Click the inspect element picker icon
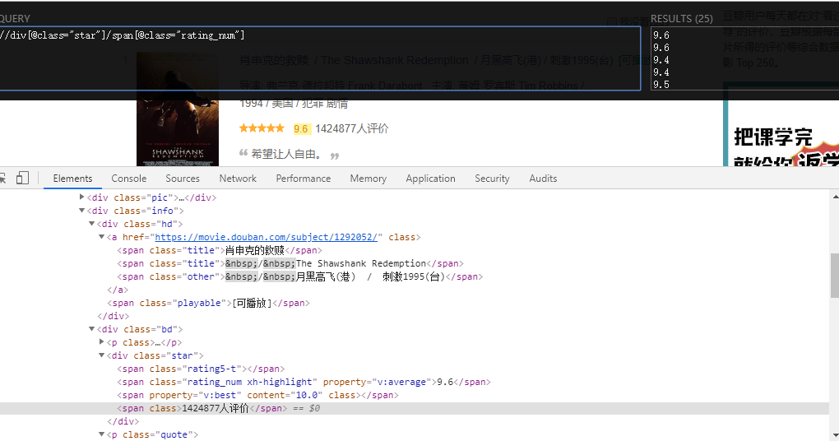Viewport: 839px width, 441px height. [x=2, y=179]
